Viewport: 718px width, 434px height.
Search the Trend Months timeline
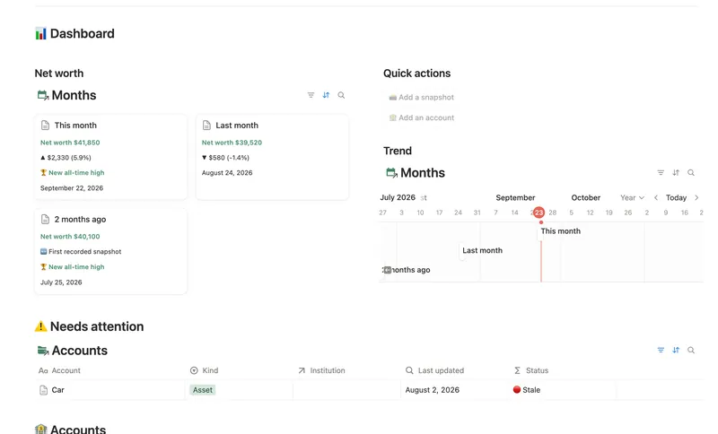(691, 172)
